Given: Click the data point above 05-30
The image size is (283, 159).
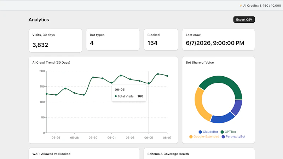Looking at the screenshot, I should tap(93, 77).
